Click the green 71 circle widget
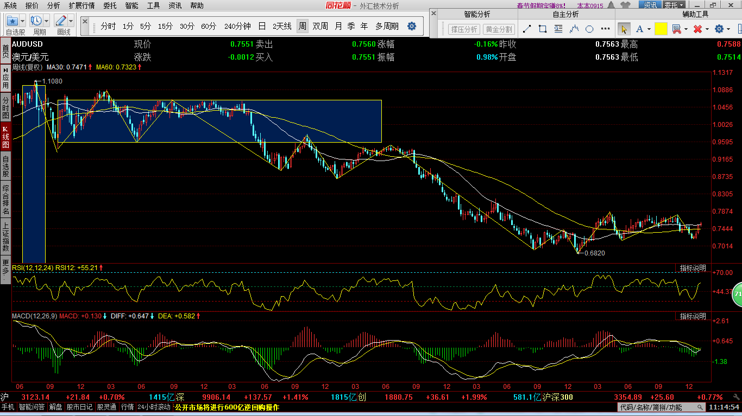This screenshot has width=742, height=416. [x=737, y=293]
